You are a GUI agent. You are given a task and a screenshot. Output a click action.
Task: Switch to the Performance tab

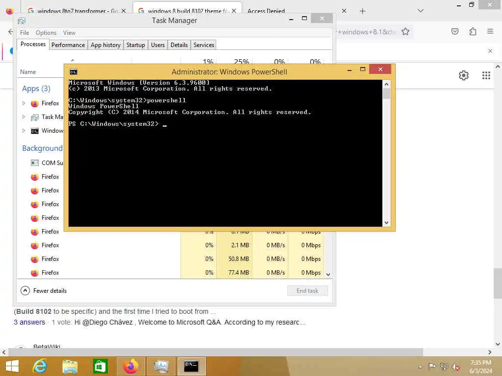68,45
